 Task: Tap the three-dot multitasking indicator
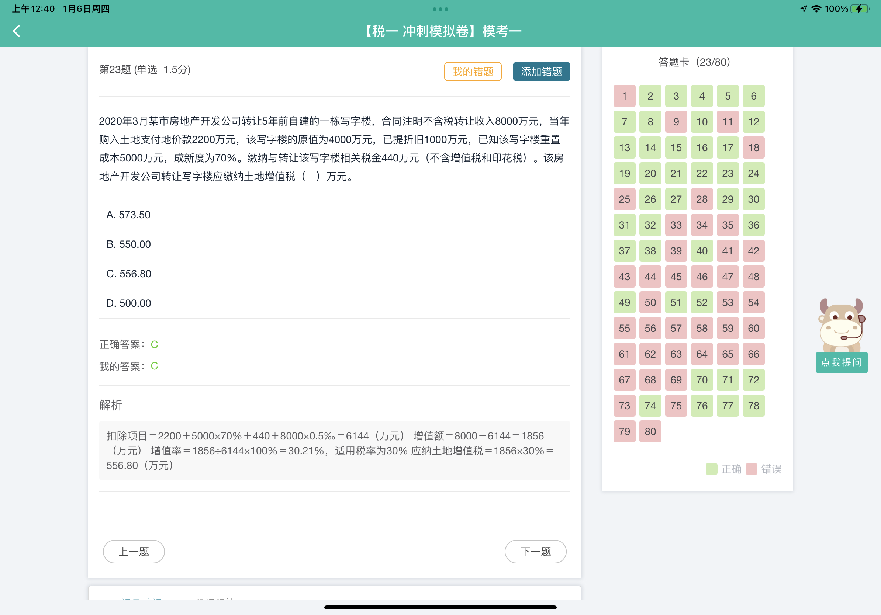440,9
